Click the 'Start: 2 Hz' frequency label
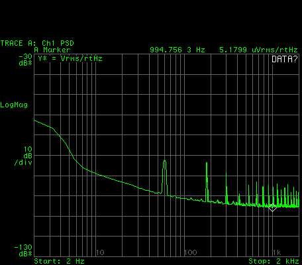This screenshot has height=265, width=302. 59,261
